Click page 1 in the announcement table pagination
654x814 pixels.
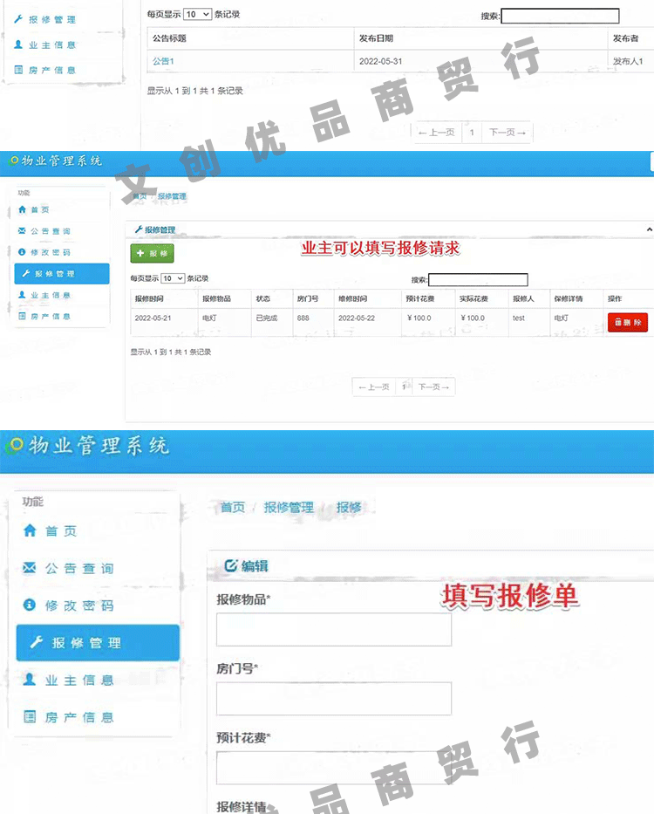point(472,133)
